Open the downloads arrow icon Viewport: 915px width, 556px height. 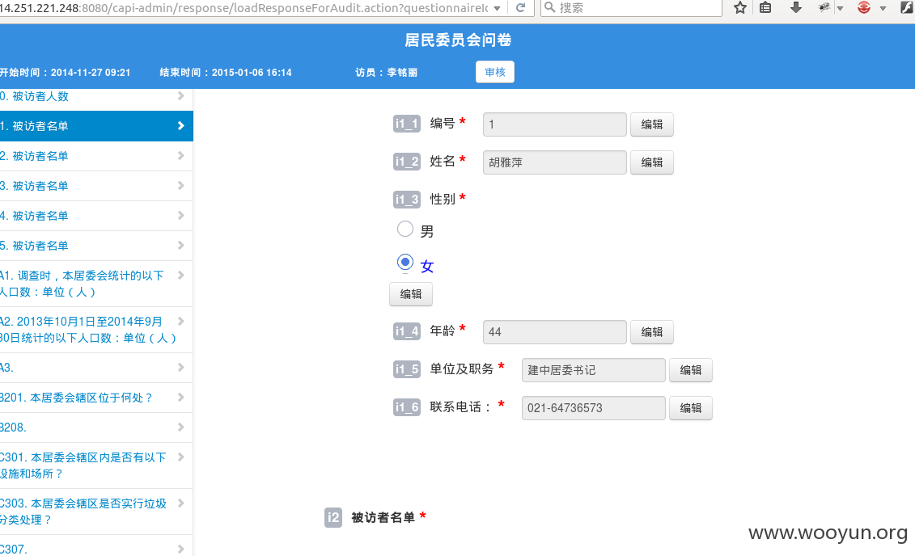[795, 7]
